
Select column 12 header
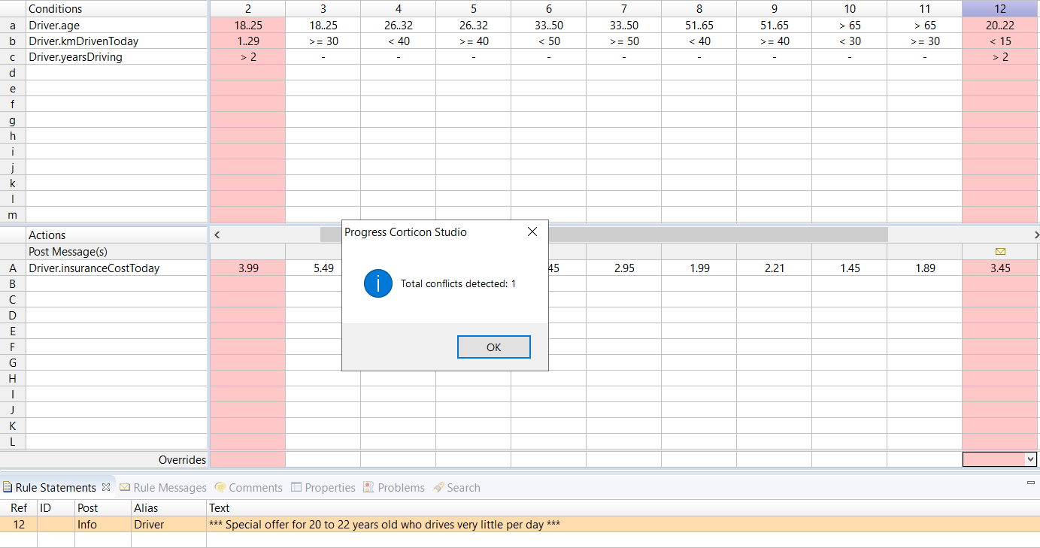[x=999, y=9]
